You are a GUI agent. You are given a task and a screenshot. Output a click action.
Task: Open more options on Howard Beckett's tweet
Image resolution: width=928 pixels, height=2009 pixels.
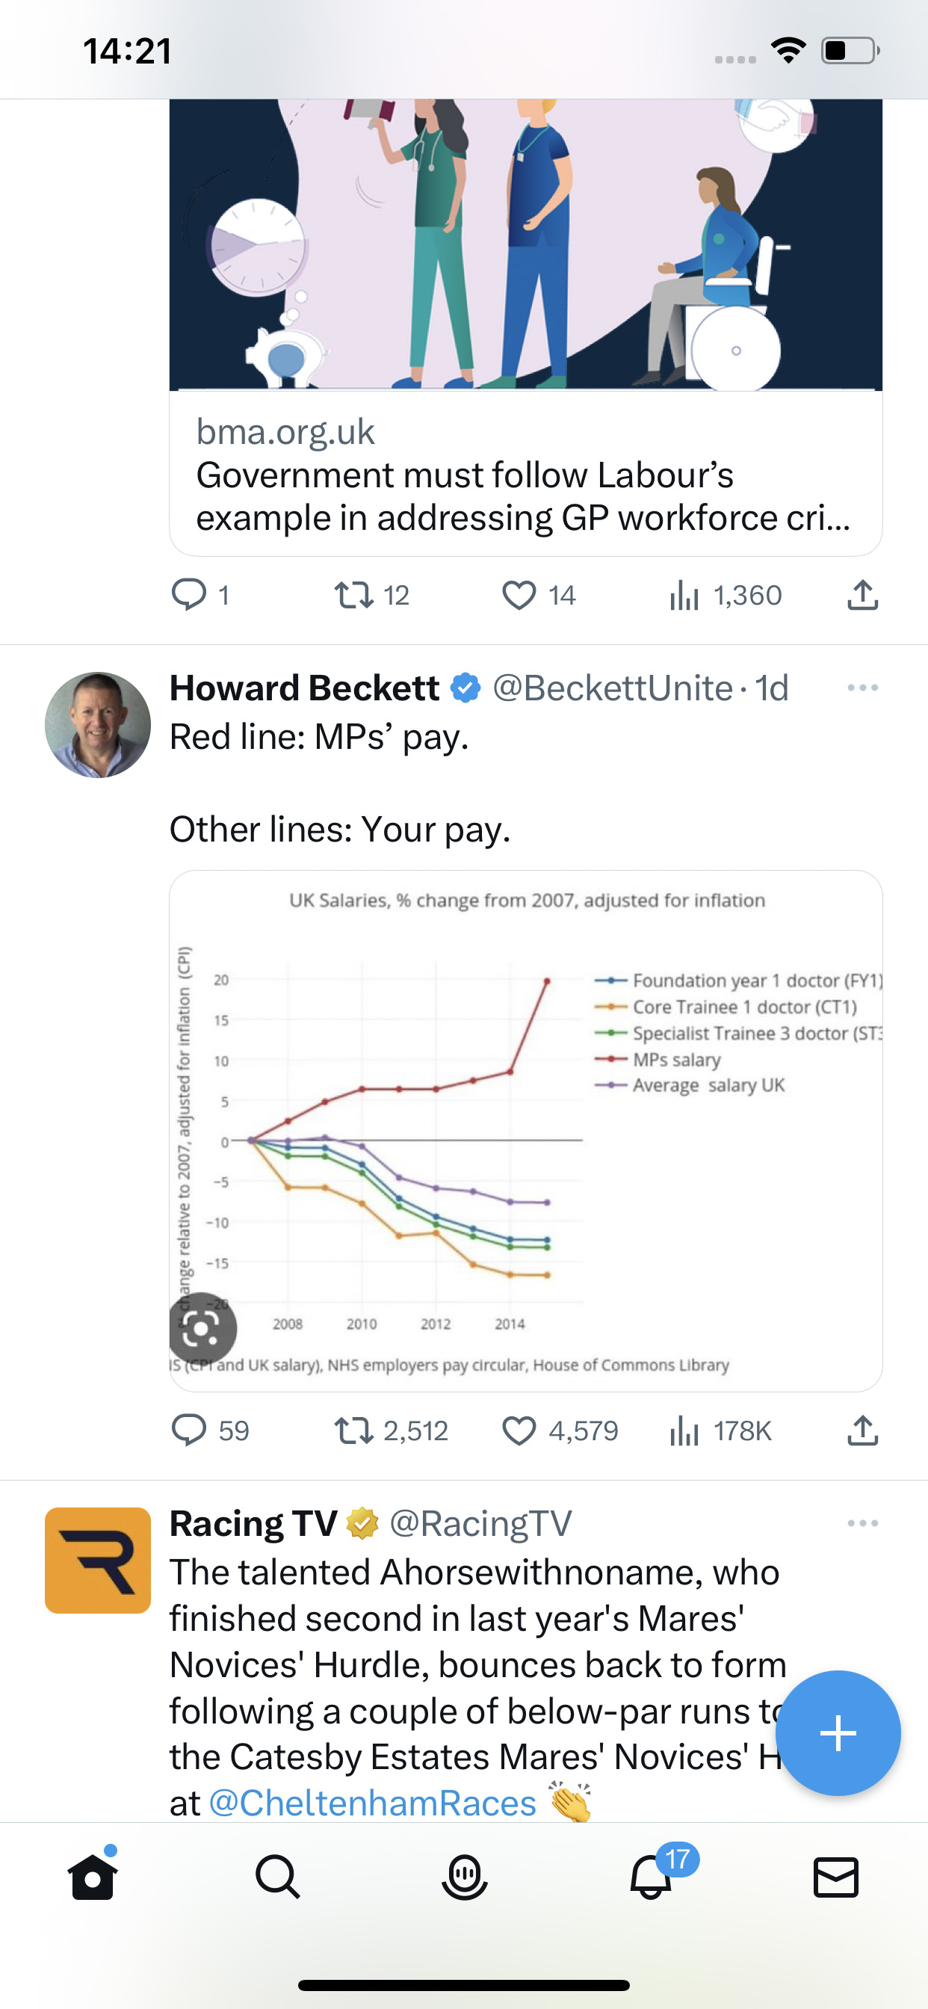click(x=862, y=688)
